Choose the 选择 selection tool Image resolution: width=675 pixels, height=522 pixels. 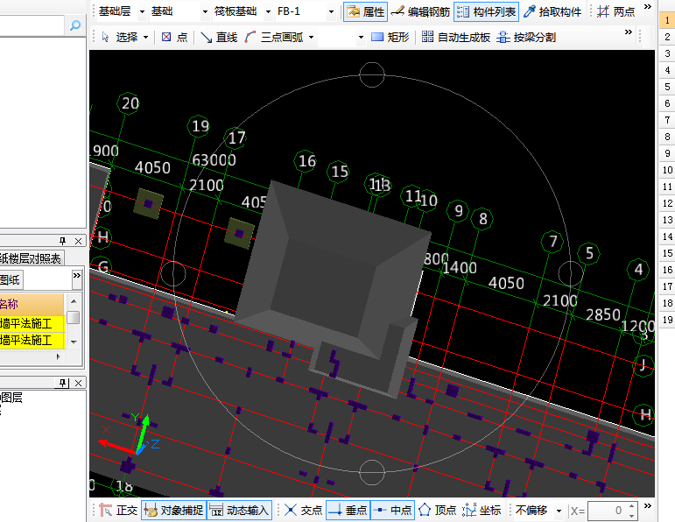point(120,38)
